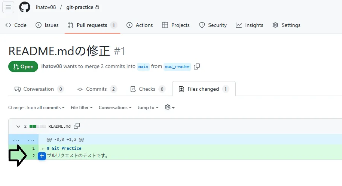342x186 pixels.
Task: Click the pull request title README.mdの修正
Action: (59, 51)
